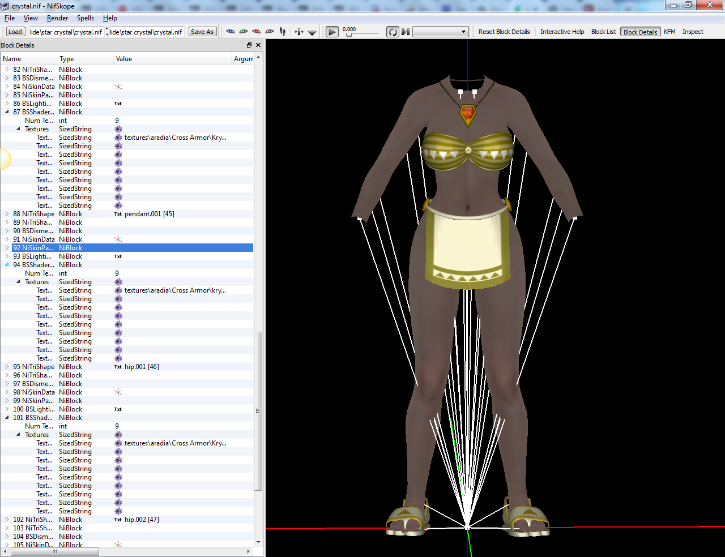Screen dimensions: 725x557
Task: Select the 96 NiTriSha row
Action: [x=127, y=375]
